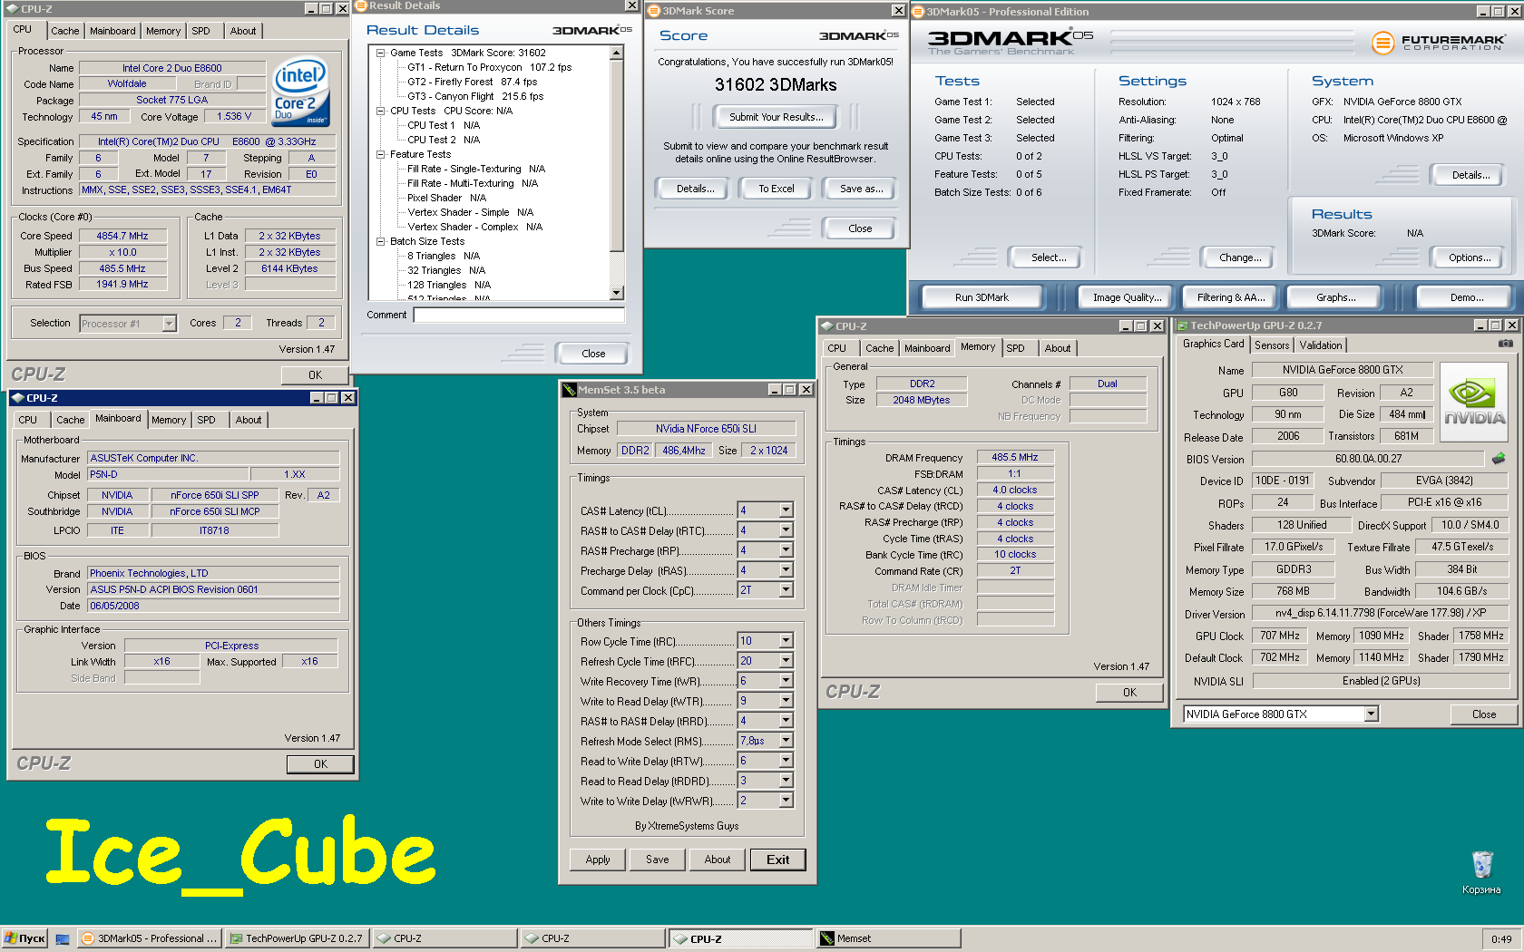Open the Пуск Start menu
Viewport: 1524px width, 952px height.
coord(24,938)
